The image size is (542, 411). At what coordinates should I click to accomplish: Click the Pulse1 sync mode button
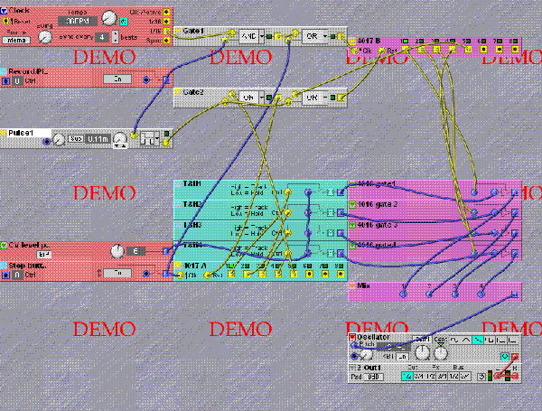[x=76, y=139]
